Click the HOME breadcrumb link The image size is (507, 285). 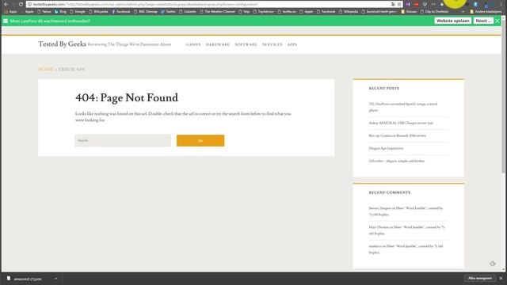(46, 69)
